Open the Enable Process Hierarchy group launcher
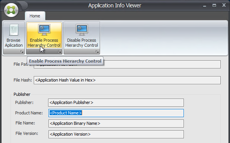Screen dimensions: 230x143 pos(59,52)
